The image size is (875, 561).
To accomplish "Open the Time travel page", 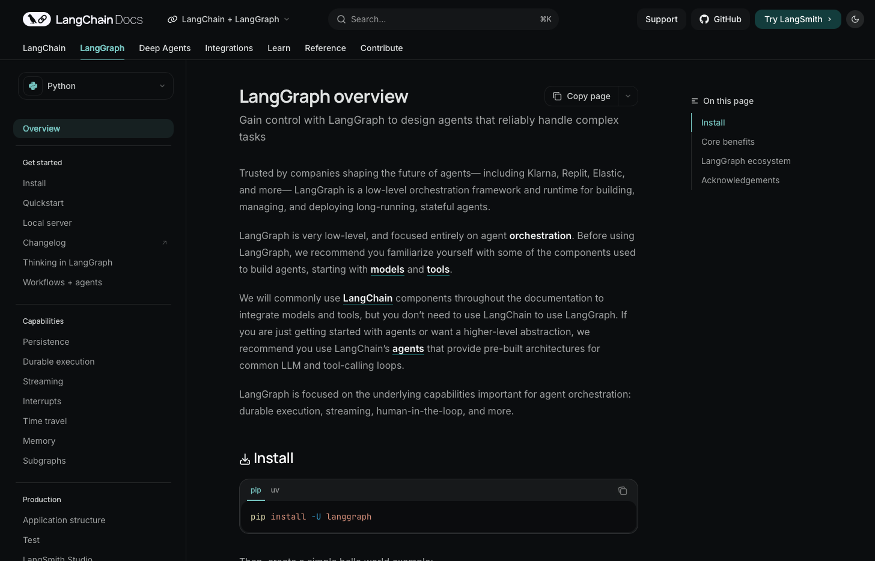I will click(x=45, y=421).
